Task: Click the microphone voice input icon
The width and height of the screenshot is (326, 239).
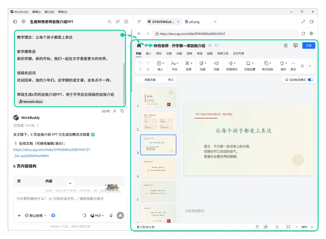Action: [111, 215]
